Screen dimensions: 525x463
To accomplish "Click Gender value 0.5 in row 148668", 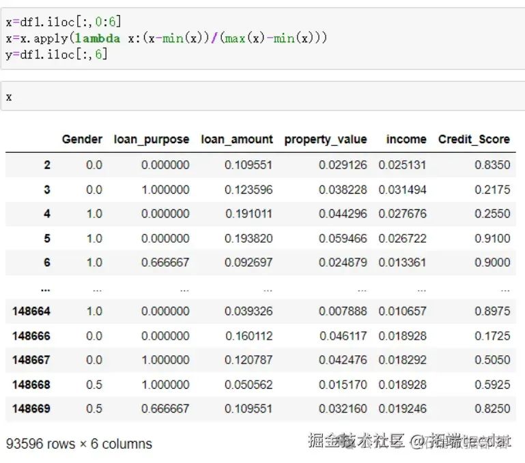I will point(94,385).
